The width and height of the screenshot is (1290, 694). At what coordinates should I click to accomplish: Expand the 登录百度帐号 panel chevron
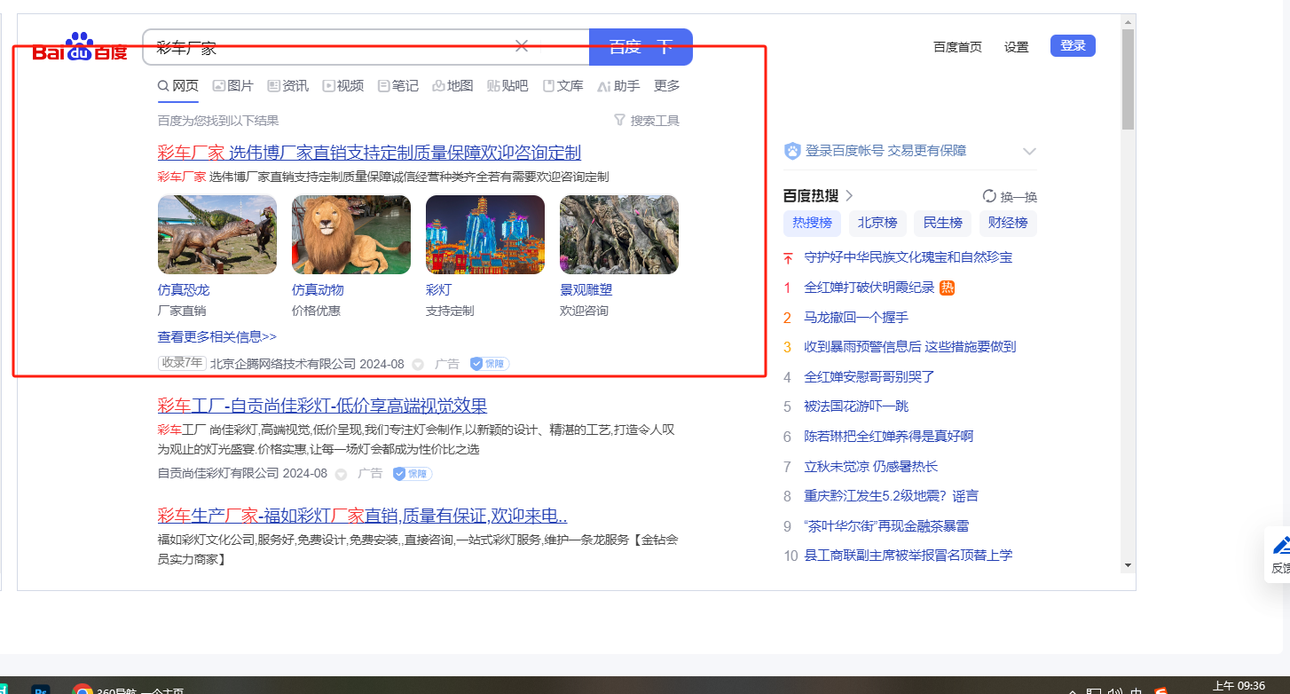[x=1029, y=152]
